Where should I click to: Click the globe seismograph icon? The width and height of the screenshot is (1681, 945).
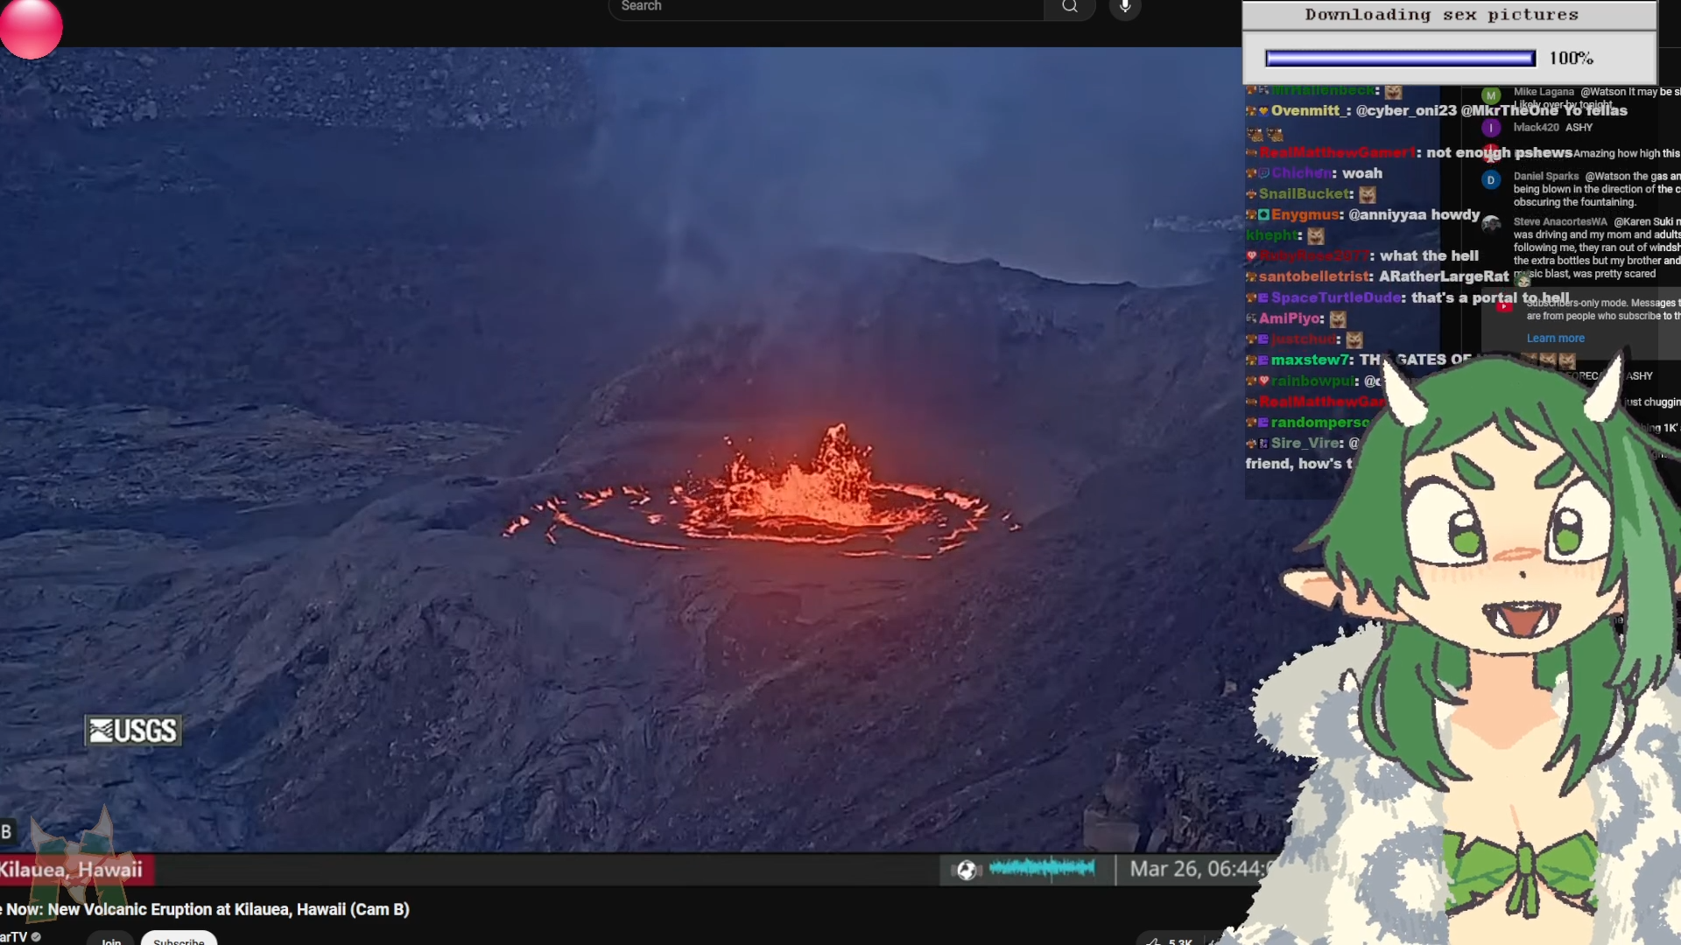point(966,870)
